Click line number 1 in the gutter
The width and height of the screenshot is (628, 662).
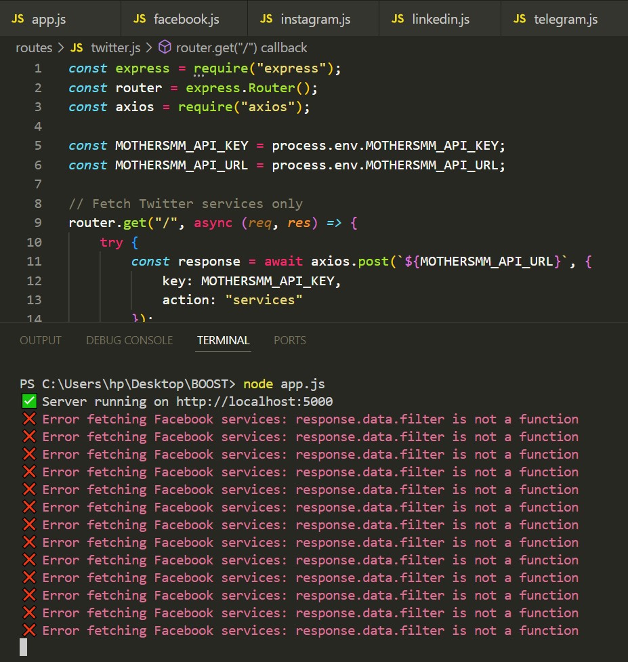(x=38, y=68)
